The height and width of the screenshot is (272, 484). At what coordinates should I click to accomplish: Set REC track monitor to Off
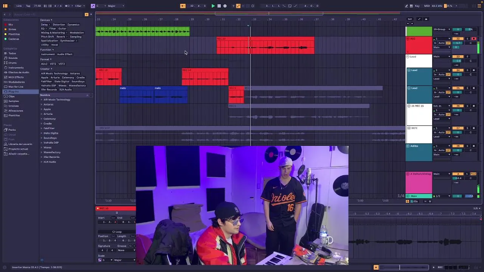point(448,43)
